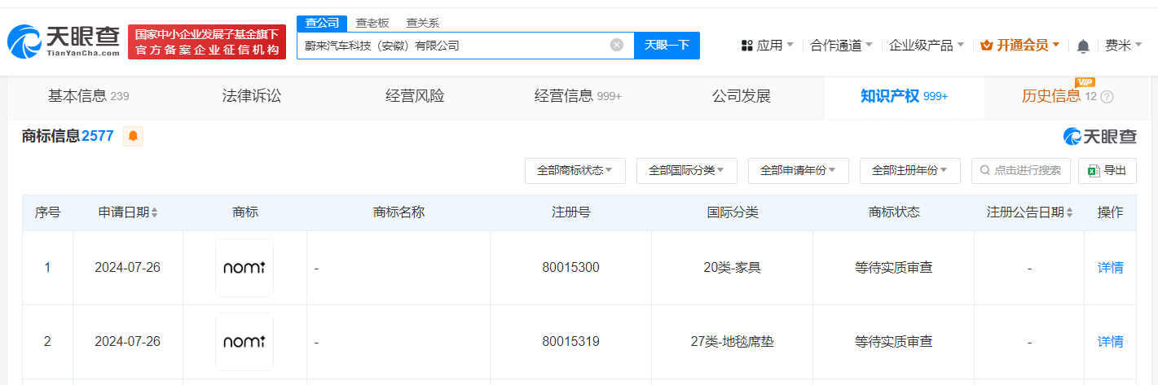Viewport: 1158px width, 385px height.
Task: Open the 应用 apps menu
Action: [767, 46]
